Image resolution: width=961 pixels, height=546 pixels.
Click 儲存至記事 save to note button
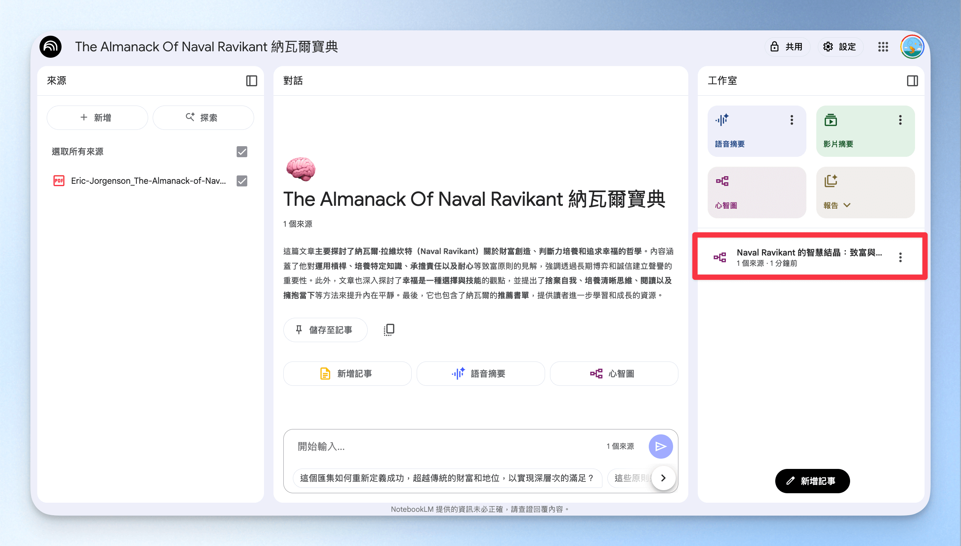click(325, 330)
